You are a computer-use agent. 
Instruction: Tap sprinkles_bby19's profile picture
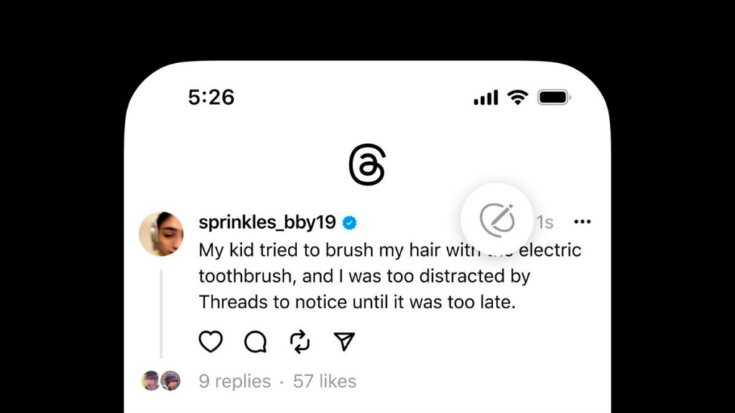point(164,234)
